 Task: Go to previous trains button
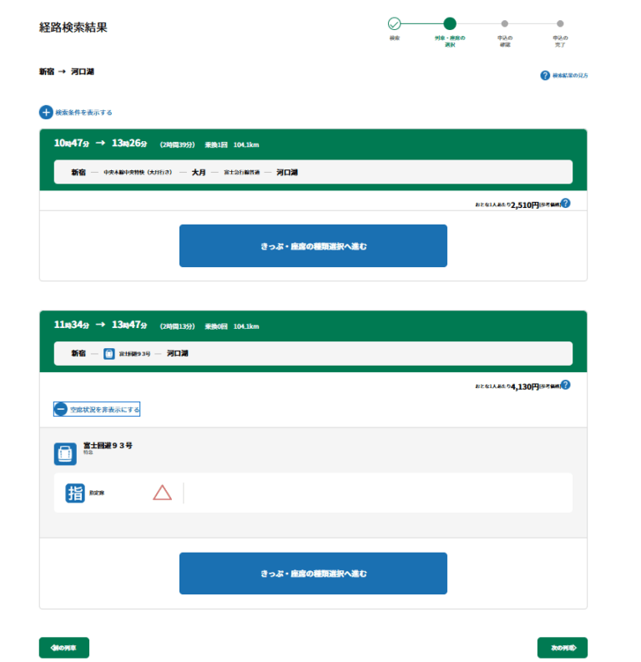[64, 648]
